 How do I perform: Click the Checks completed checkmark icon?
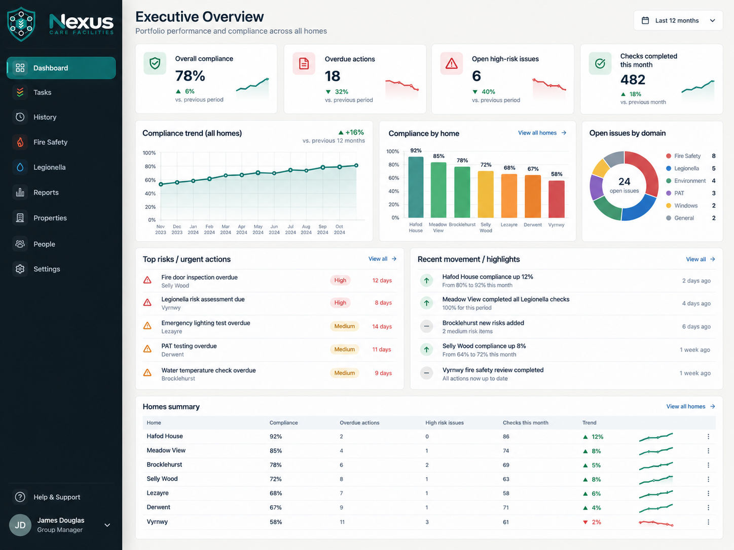600,63
